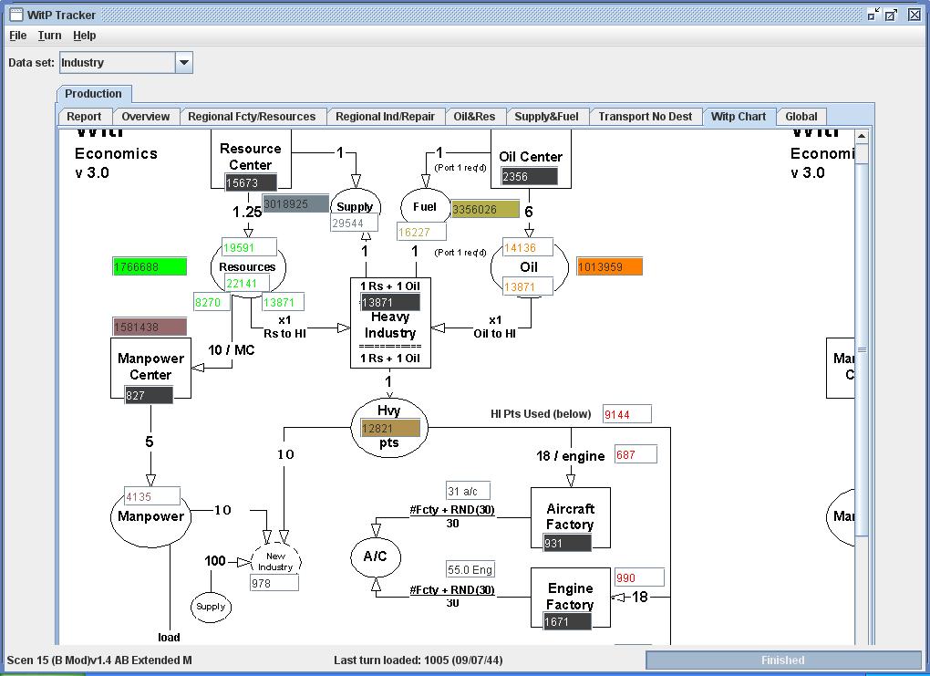Click the 'Oil to HI' arrow label
The height and width of the screenshot is (676, 930).
[495, 333]
